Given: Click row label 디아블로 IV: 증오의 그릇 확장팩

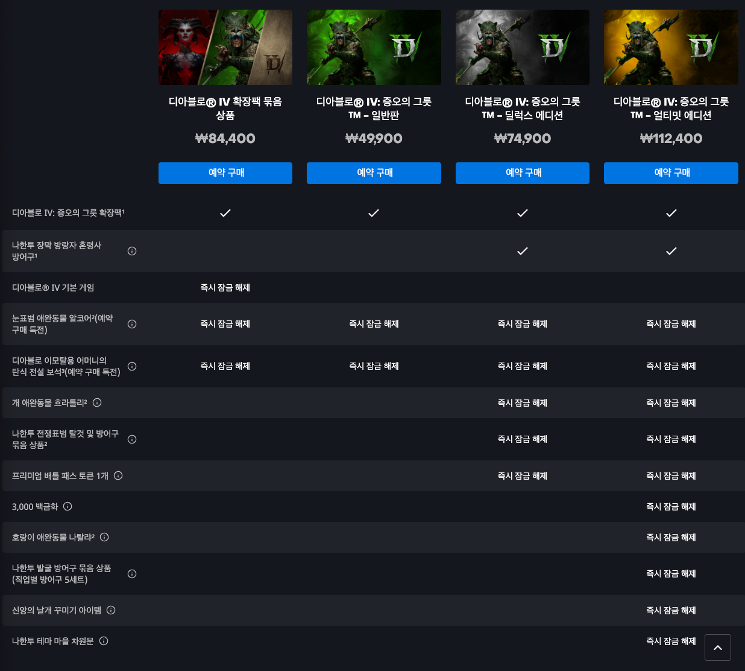Looking at the screenshot, I should pos(68,213).
